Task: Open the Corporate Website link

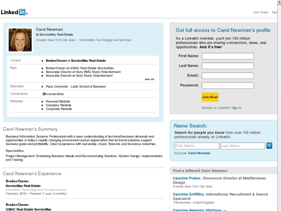Action: point(59,109)
